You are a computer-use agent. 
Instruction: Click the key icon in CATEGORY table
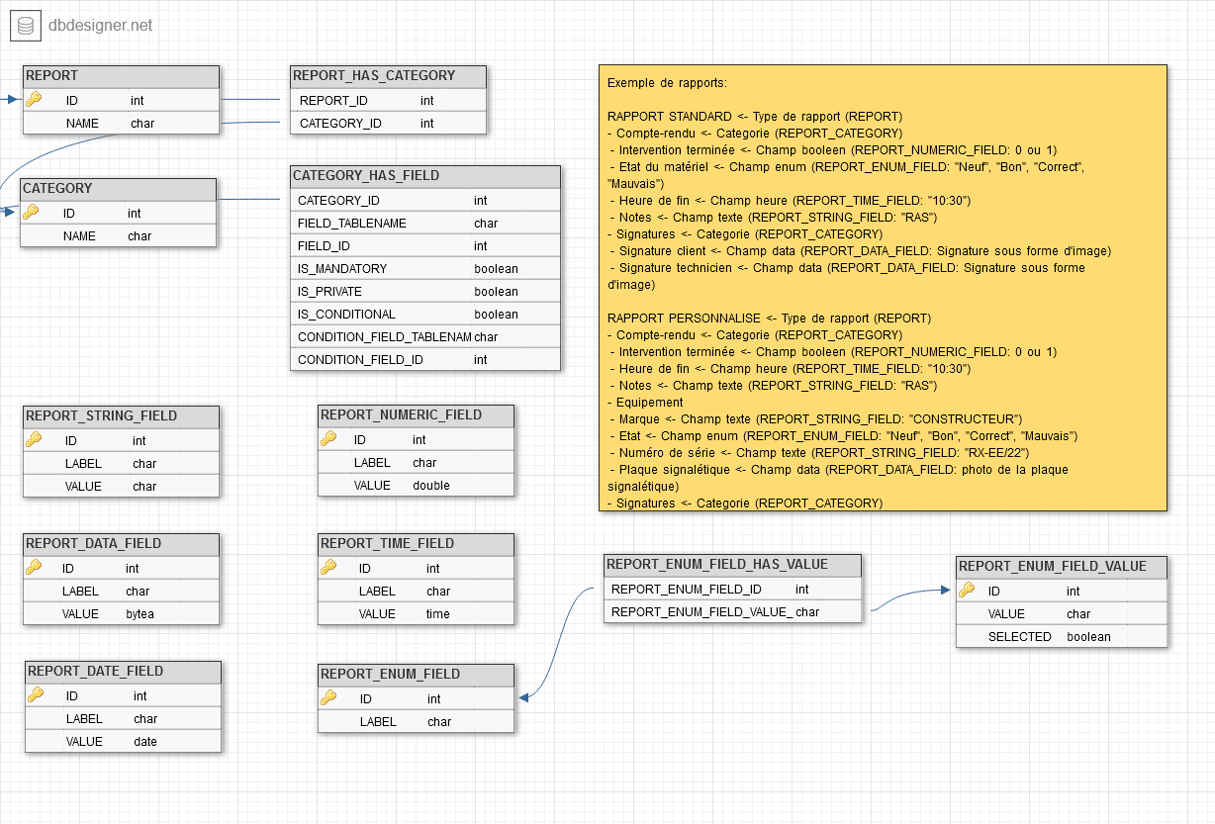tap(30, 212)
